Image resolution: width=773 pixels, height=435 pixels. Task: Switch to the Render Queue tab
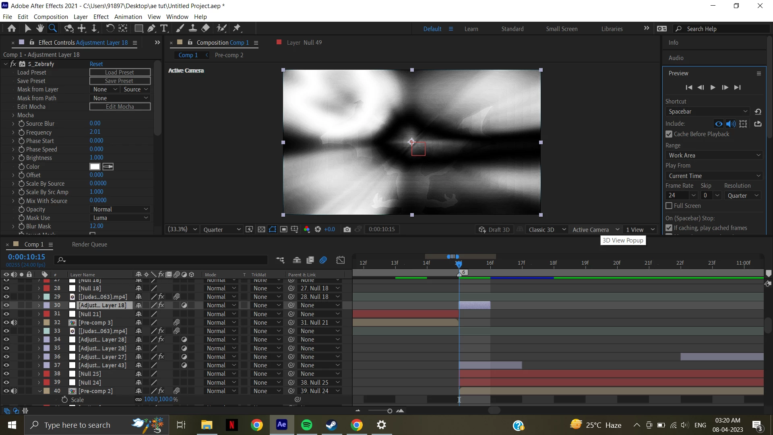[x=89, y=244]
